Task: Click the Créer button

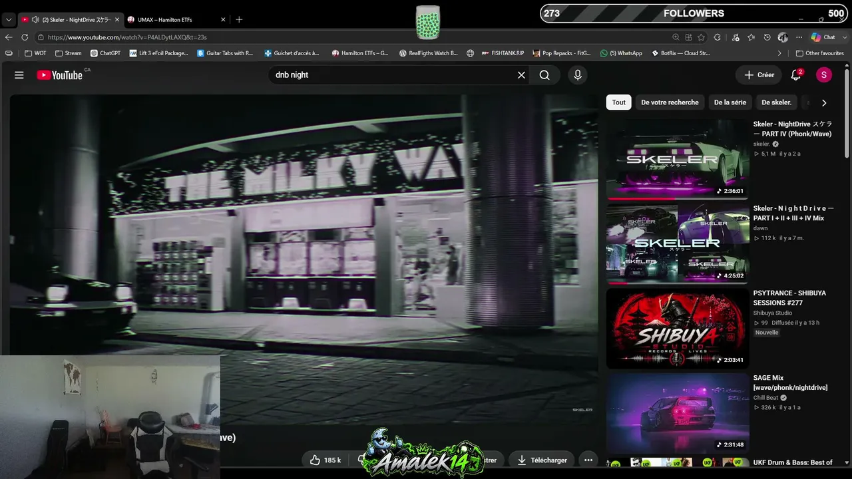Action: click(759, 75)
